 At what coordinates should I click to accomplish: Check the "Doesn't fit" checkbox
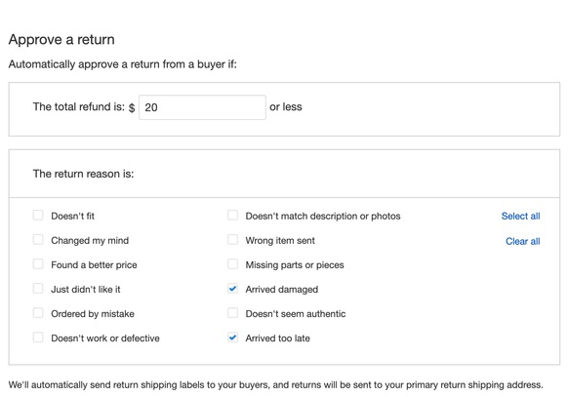point(38,216)
